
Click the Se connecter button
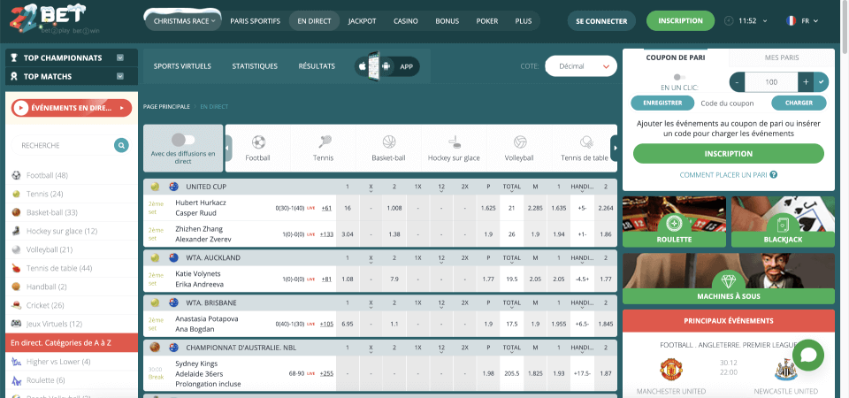pos(601,21)
